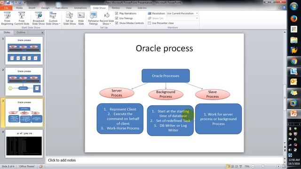Open the Resolution combo box
Screen dimensions: 301x169
[182, 14]
